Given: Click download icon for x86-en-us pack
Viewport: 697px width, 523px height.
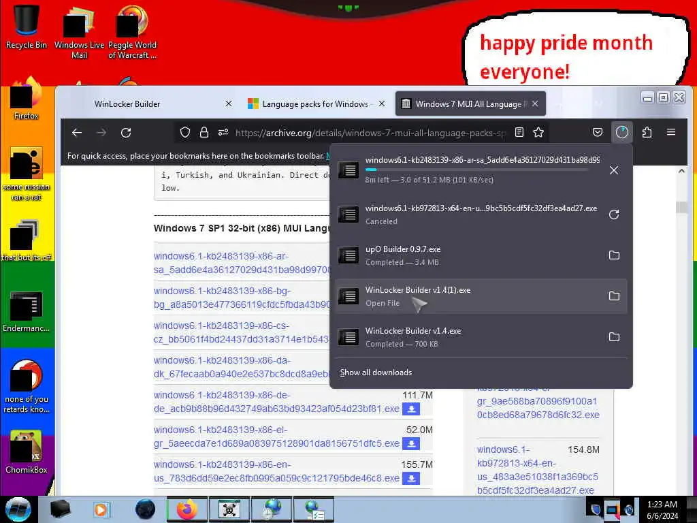Looking at the screenshot, I should pos(411,479).
